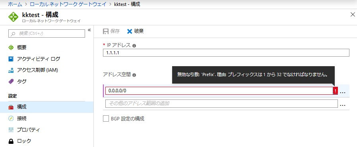
Task: Edit the 0.0.0.0/0 address range field
Action: point(219,91)
